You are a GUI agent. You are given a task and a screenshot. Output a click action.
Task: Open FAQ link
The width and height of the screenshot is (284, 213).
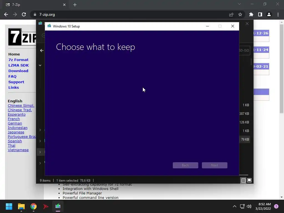click(12, 77)
